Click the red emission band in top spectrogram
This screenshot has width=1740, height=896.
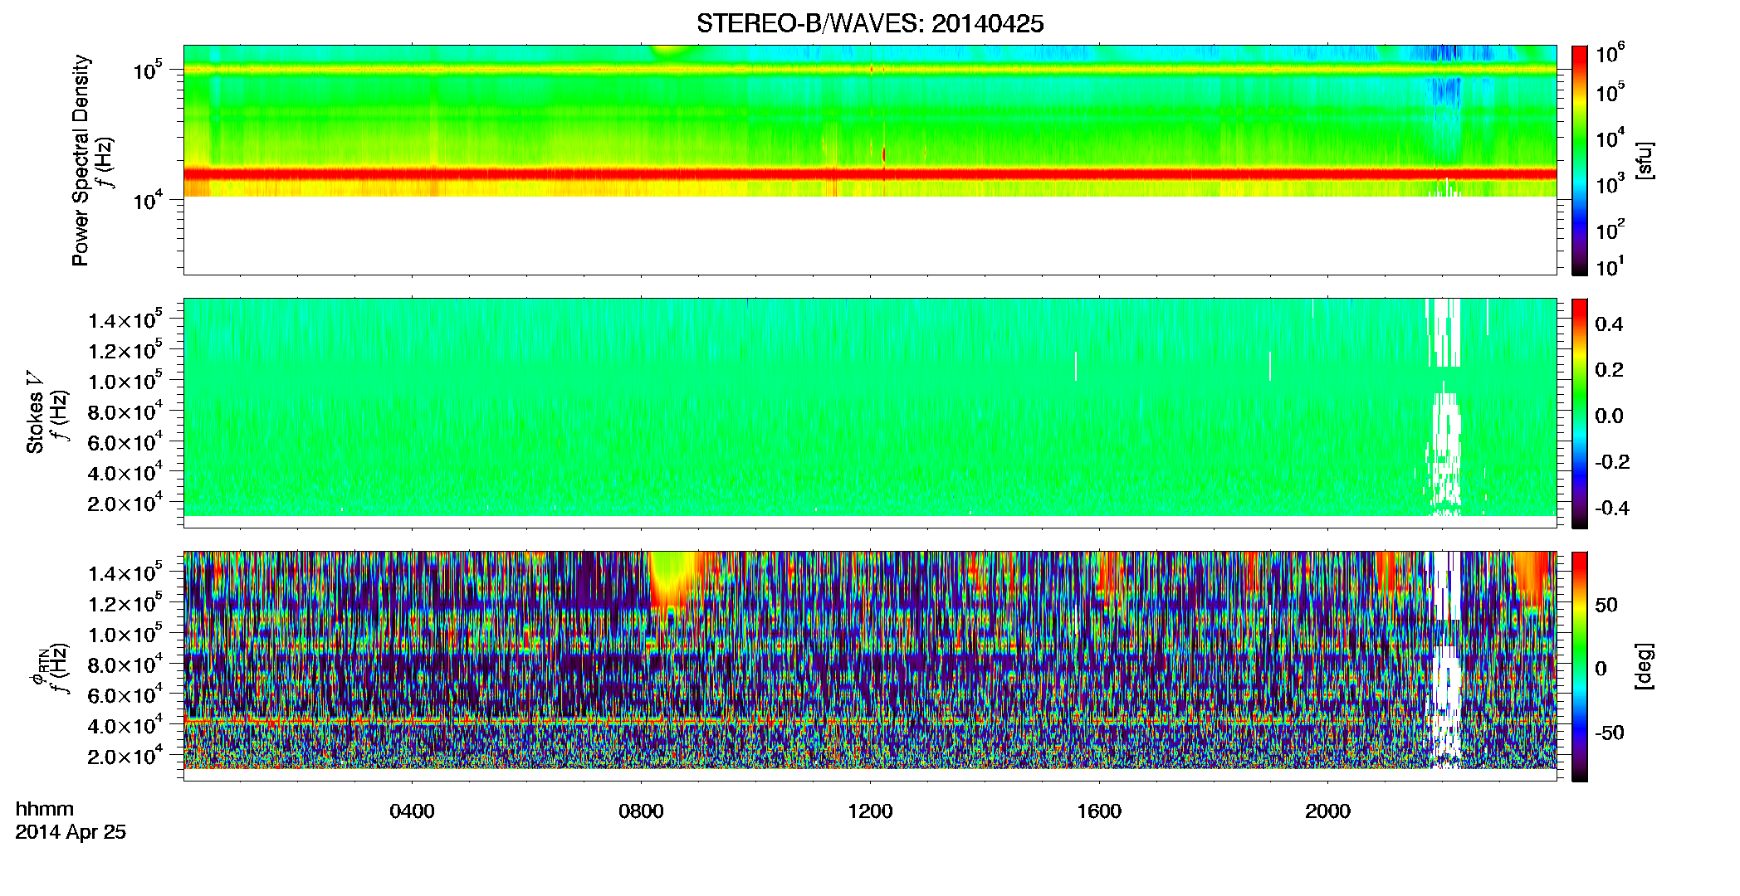tap(870, 174)
